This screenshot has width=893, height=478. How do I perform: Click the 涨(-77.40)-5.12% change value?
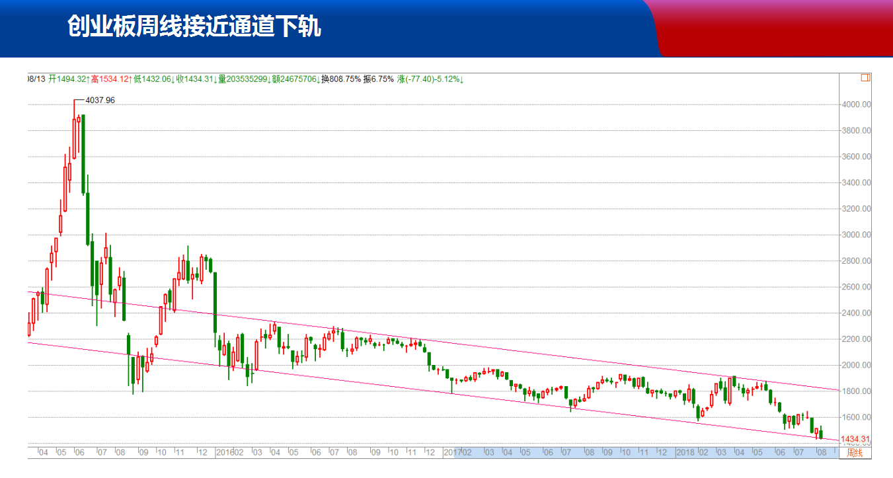430,79
